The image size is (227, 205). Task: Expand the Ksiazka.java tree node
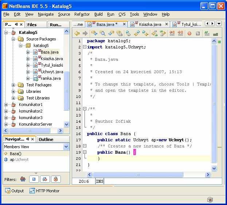(28, 59)
